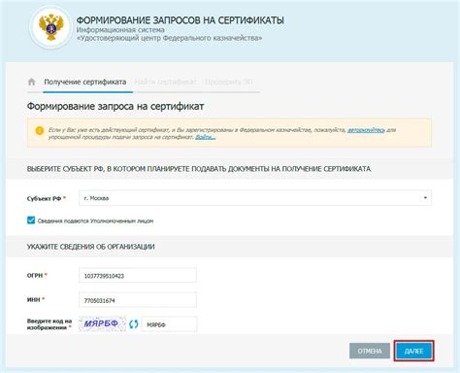This screenshot has width=460, height=373.
Task: Refresh the captcha image with the arrows icon
Action: tap(134, 323)
